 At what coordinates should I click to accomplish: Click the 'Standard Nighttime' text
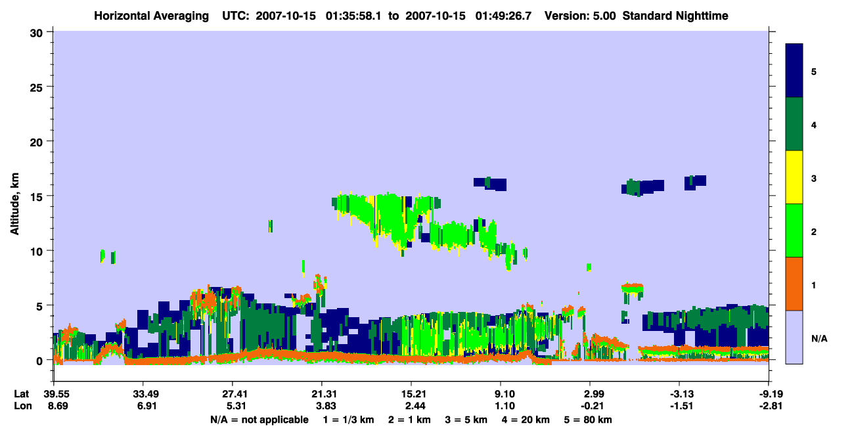(x=674, y=15)
